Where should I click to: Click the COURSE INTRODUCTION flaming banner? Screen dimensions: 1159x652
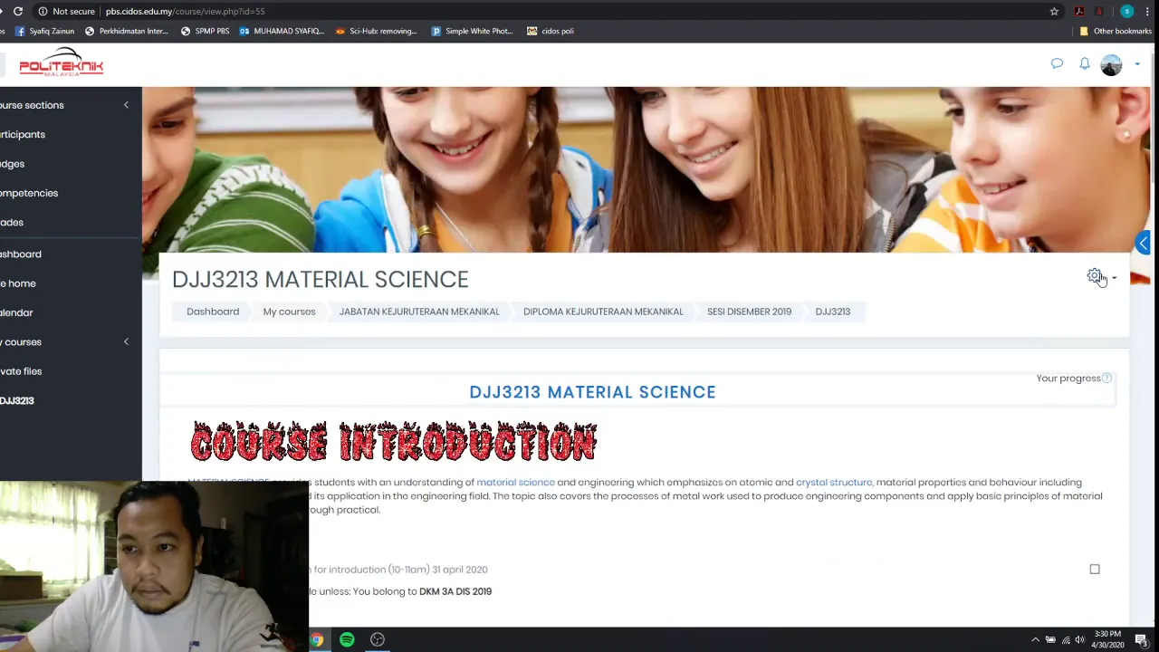click(x=393, y=442)
